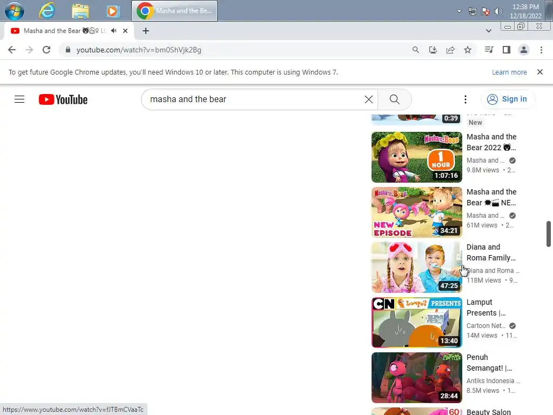This screenshot has width=553, height=415.
Task: Open YouTube settings three-dot menu
Action: pos(466,99)
